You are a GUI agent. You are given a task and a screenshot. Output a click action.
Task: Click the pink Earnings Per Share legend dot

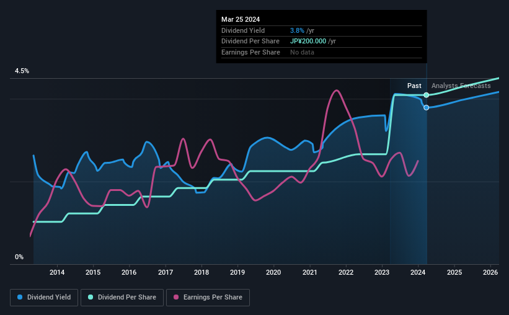[176, 297]
